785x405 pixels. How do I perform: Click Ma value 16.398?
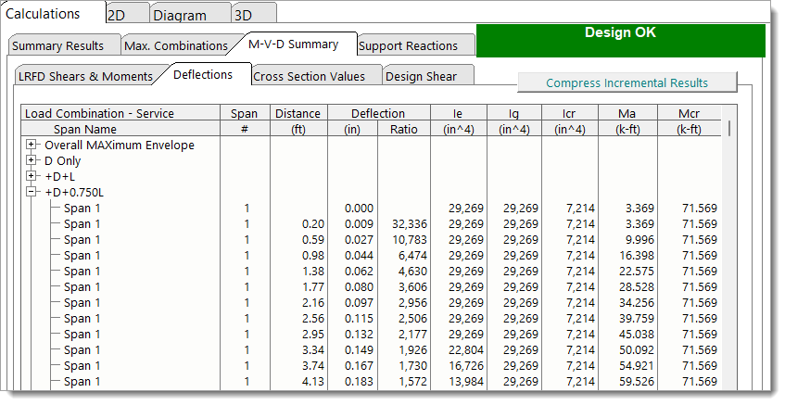(637, 255)
